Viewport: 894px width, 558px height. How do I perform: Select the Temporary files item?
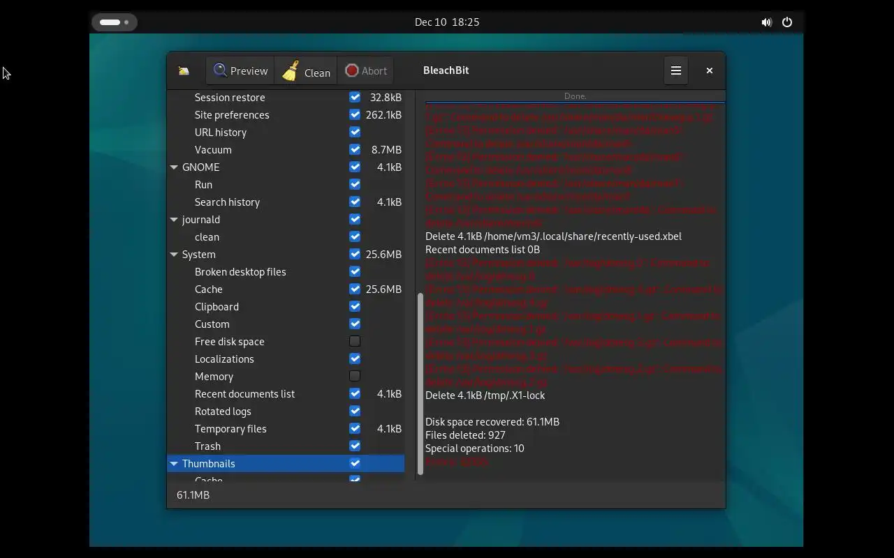pos(230,428)
